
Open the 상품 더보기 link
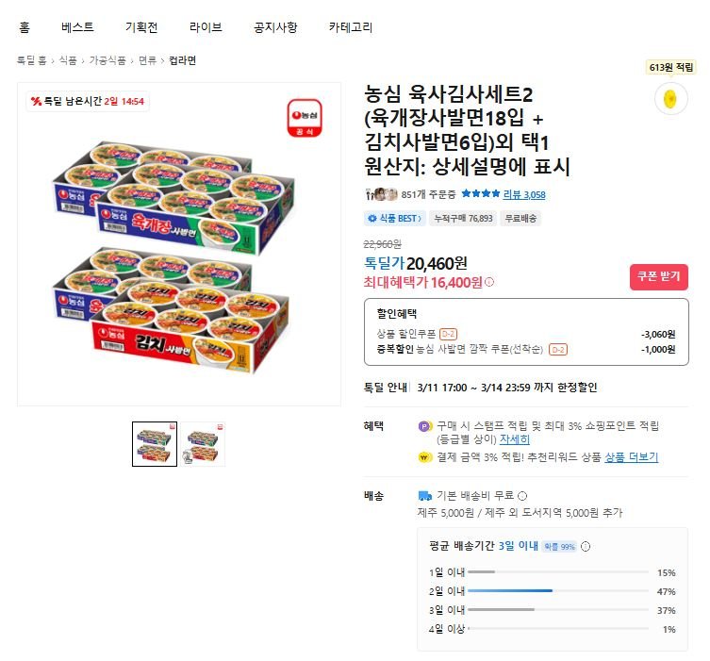click(x=631, y=457)
